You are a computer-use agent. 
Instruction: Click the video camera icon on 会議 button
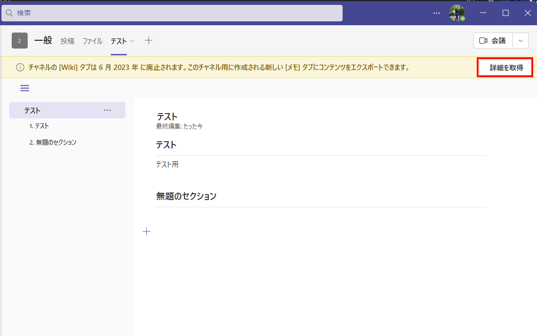483,41
